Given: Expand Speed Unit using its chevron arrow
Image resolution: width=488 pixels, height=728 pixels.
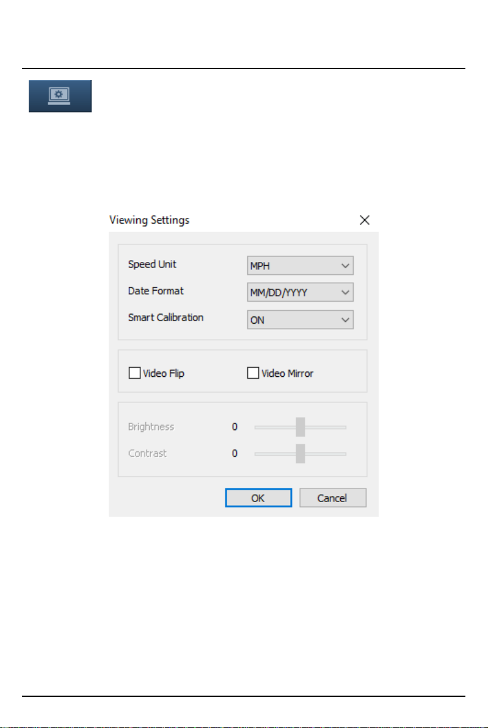Looking at the screenshot, I should click(x=345, y=266).
